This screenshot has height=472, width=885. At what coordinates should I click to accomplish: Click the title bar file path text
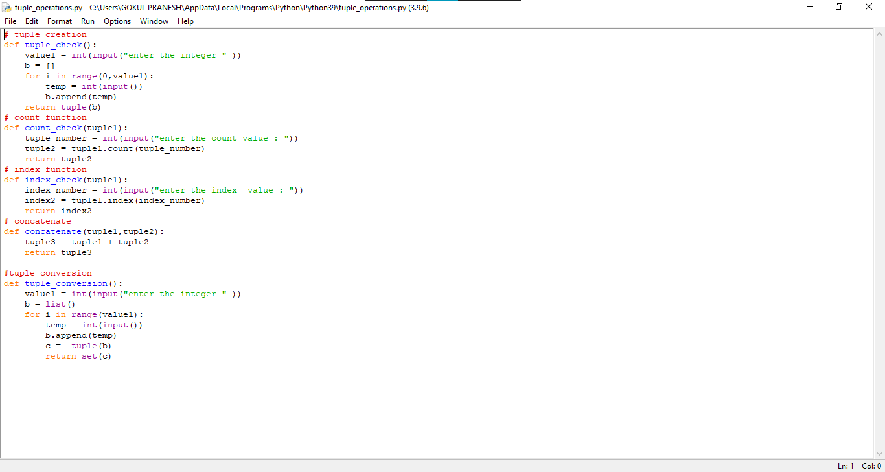click(x=222, y=8)
